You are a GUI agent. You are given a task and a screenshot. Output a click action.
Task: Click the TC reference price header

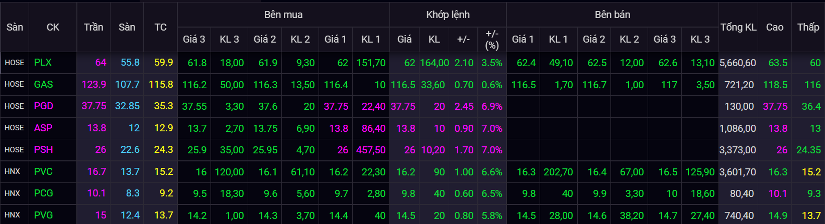[160, 28]
